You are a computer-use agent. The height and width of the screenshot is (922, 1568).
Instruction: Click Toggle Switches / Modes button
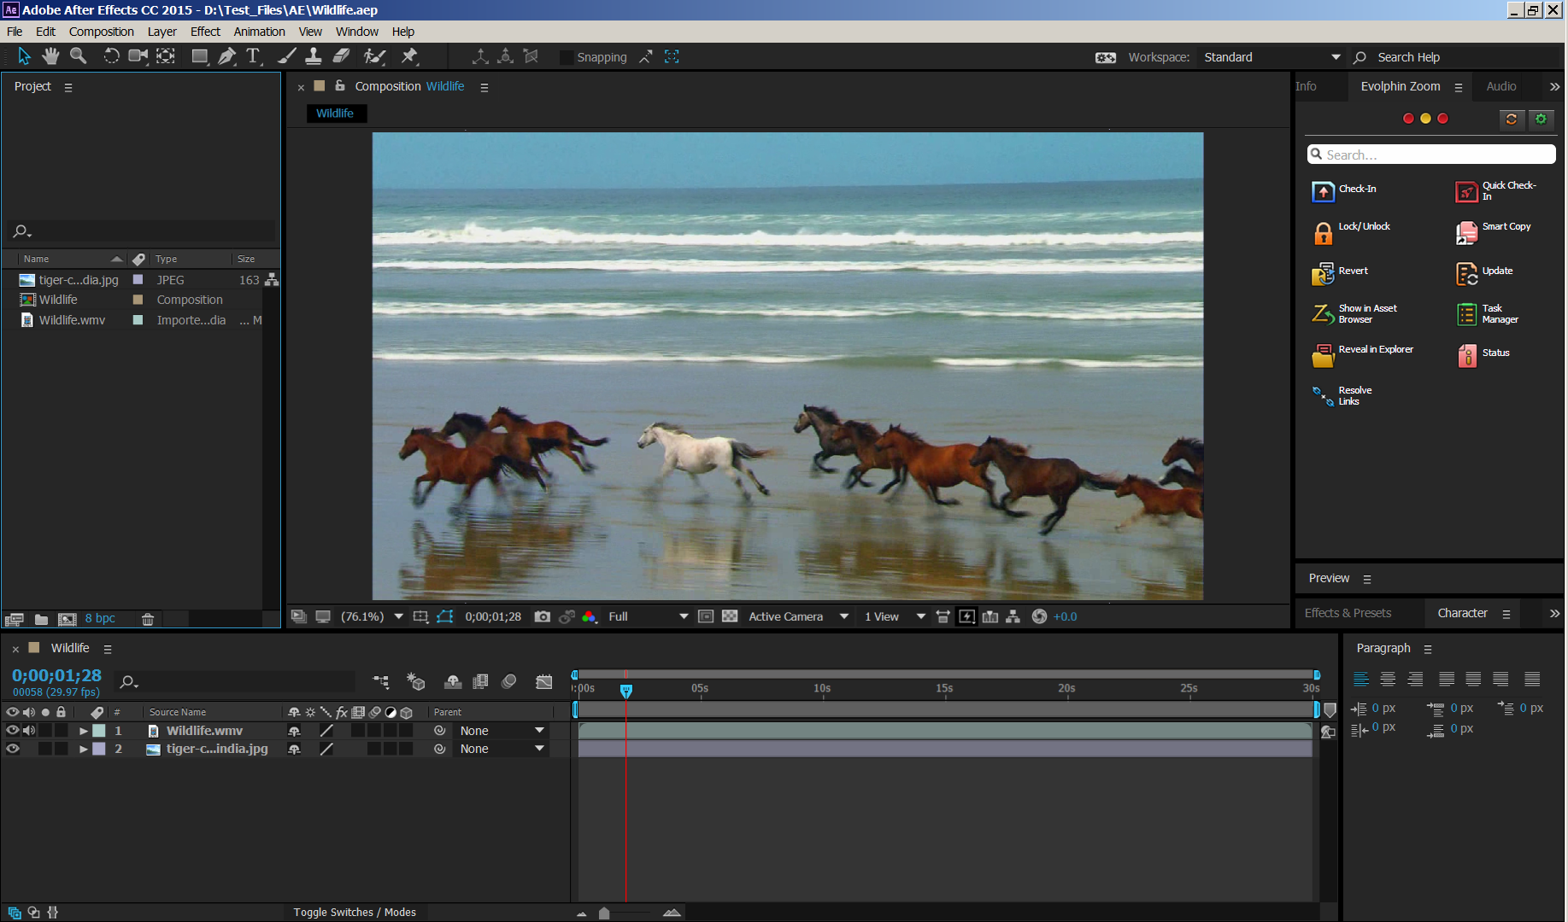click(355, 912)
